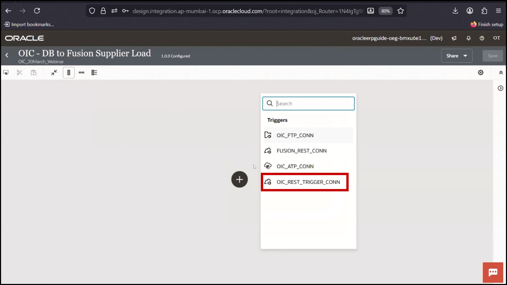The width and height of the screenshot is (507, 285).
Task: Go back from the integration canvas
Action: click(x=7, y=55)
